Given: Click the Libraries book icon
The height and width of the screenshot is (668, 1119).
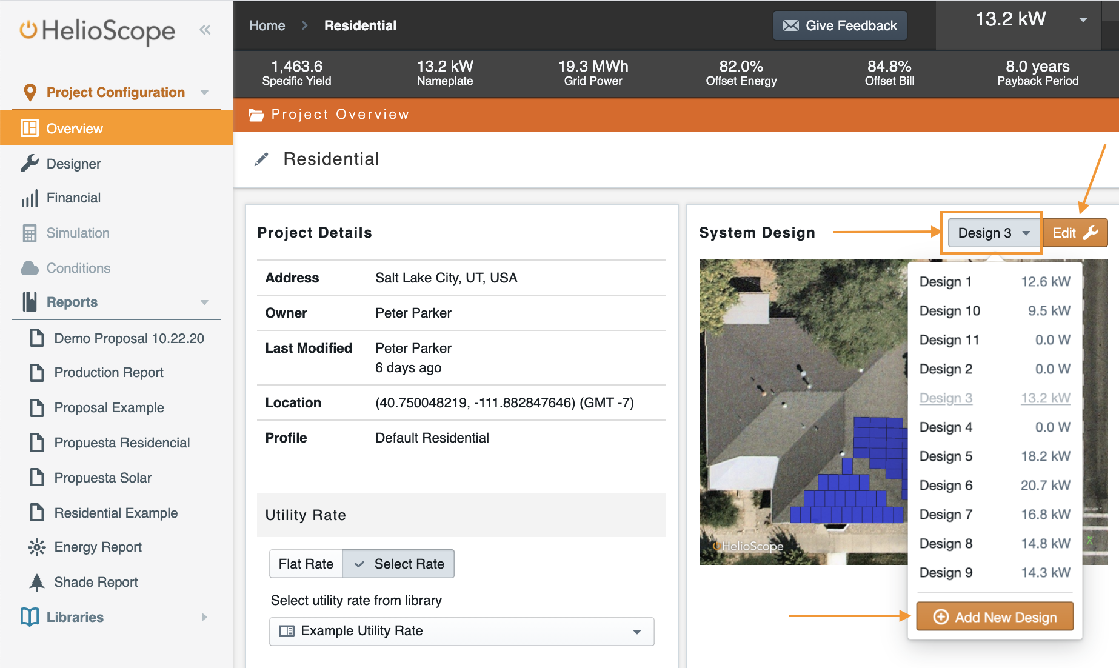Looking at the screenshot, I should 30,616.
